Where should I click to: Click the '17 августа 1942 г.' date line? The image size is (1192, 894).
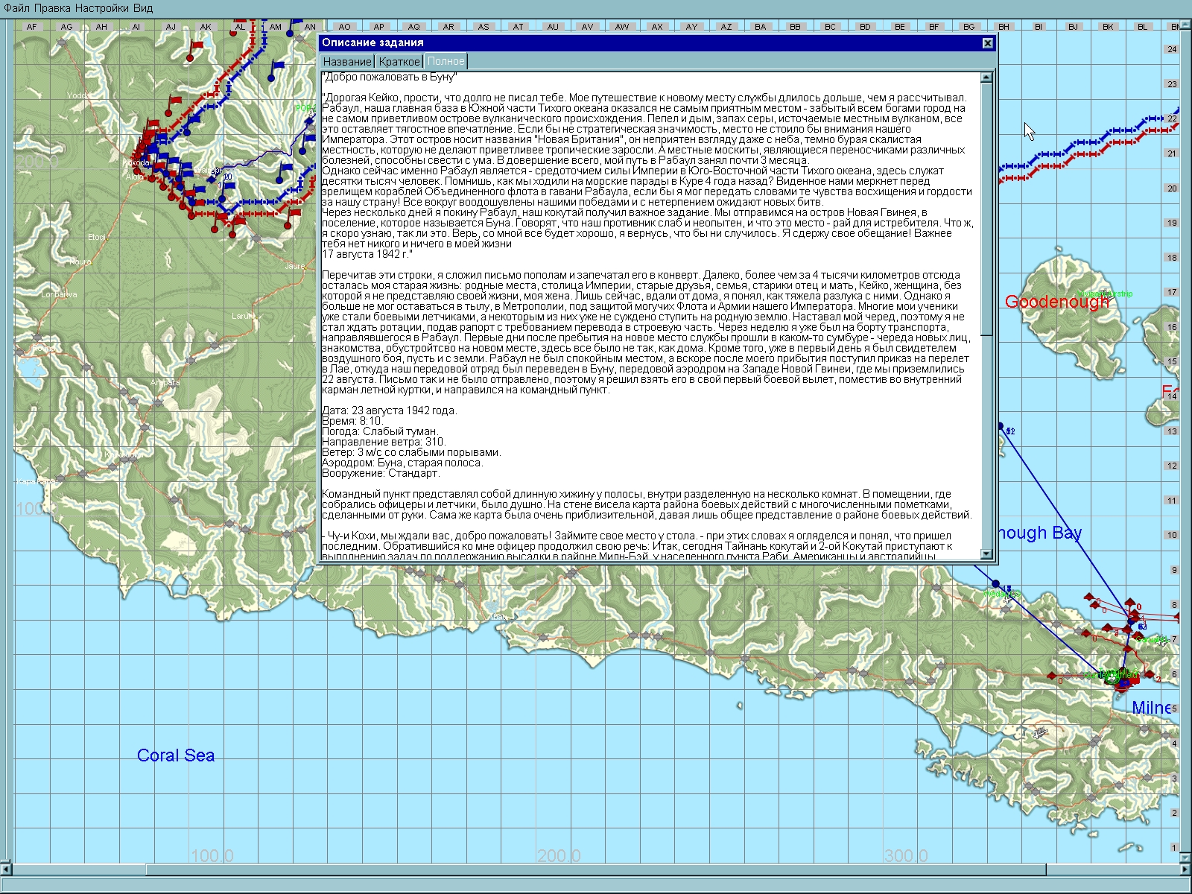367,254
